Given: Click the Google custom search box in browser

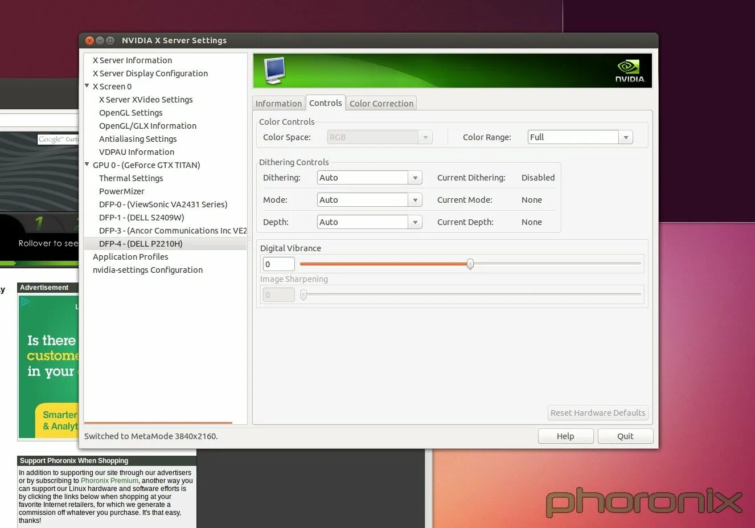Looking at the screenshot, I should point(58,140).
